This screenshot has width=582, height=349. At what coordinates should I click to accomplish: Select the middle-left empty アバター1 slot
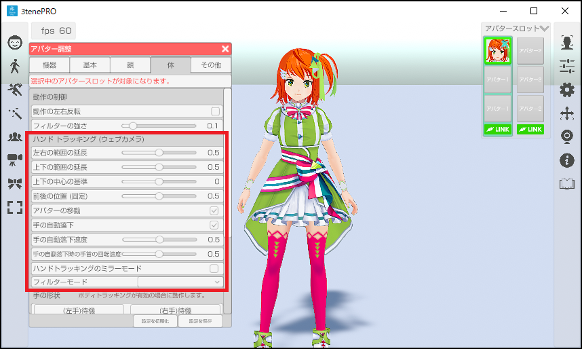498,79
